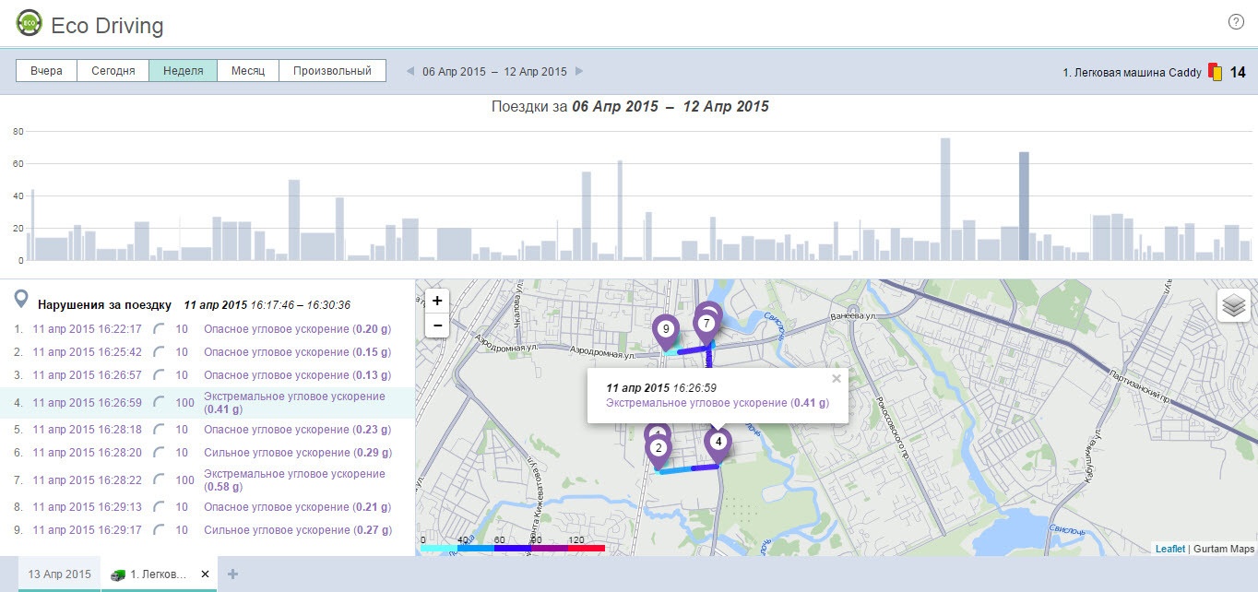Click map marker number 9

665,330
